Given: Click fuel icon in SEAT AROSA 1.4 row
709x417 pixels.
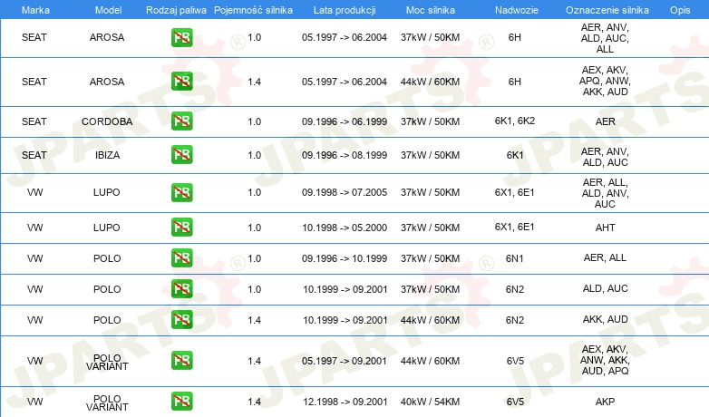Looking at the screenshot, I should coord(181,82).
